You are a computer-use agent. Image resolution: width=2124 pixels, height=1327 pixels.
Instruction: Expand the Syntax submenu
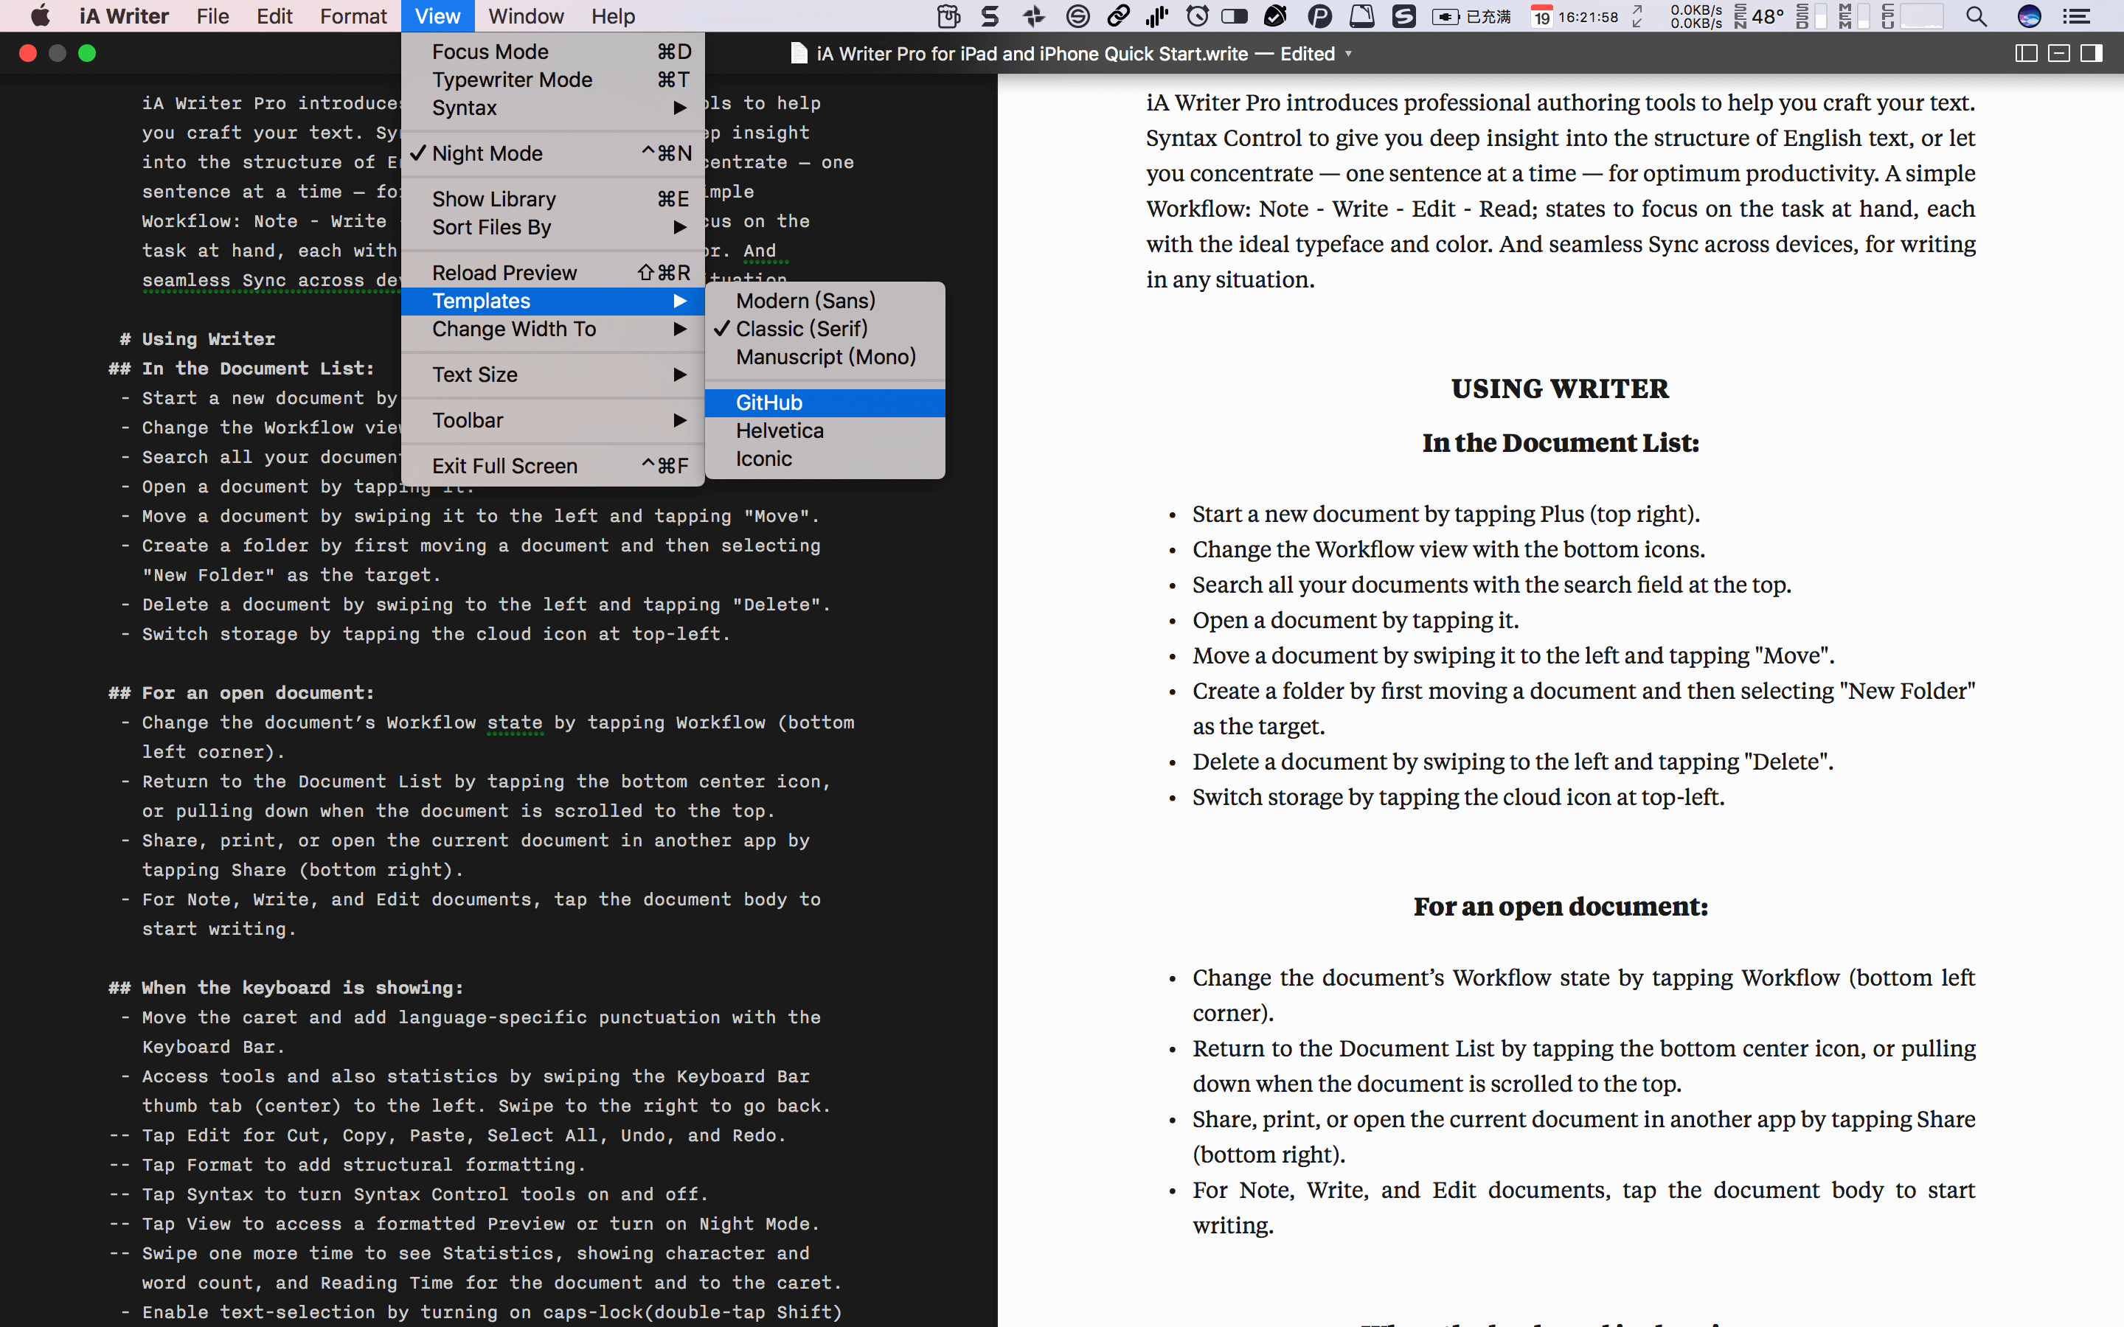(x=553, y=108)
